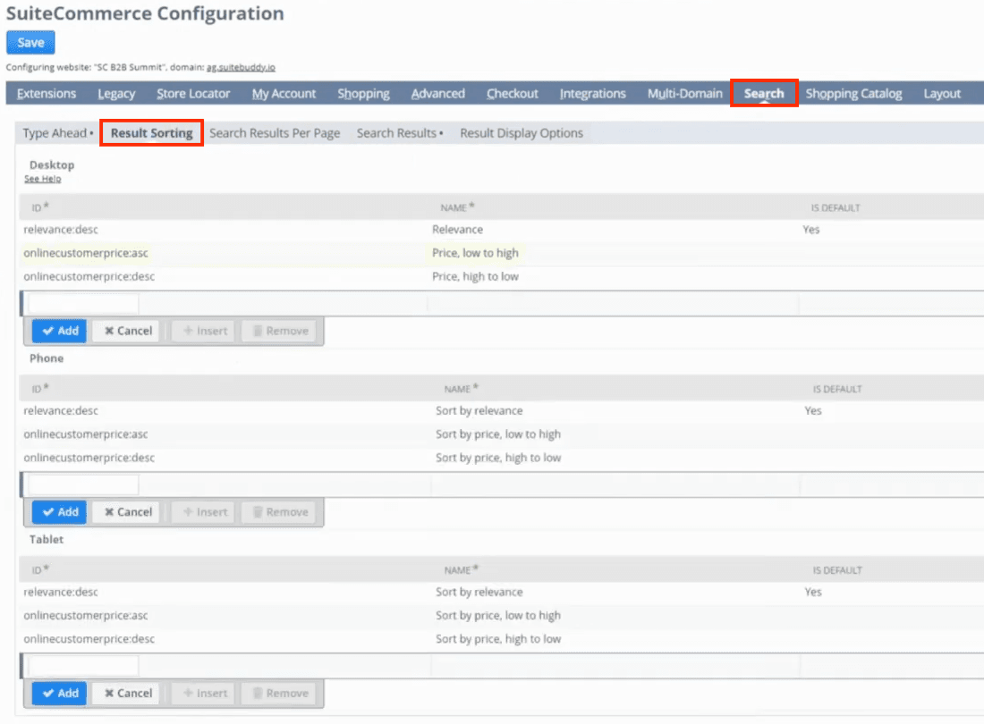Click Insert in the Desktop section
Viewport: 984px width, 724px height.
[x=205, y=331]
